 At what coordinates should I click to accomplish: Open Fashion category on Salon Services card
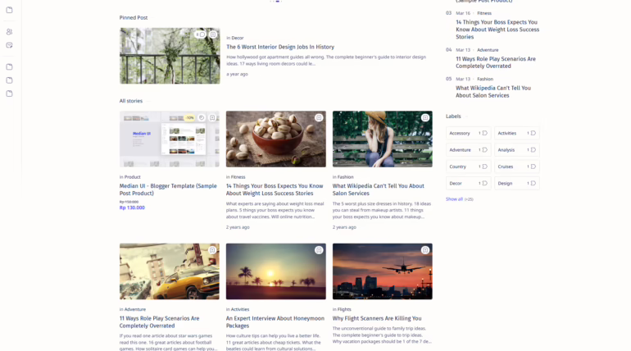coord(345,177)
